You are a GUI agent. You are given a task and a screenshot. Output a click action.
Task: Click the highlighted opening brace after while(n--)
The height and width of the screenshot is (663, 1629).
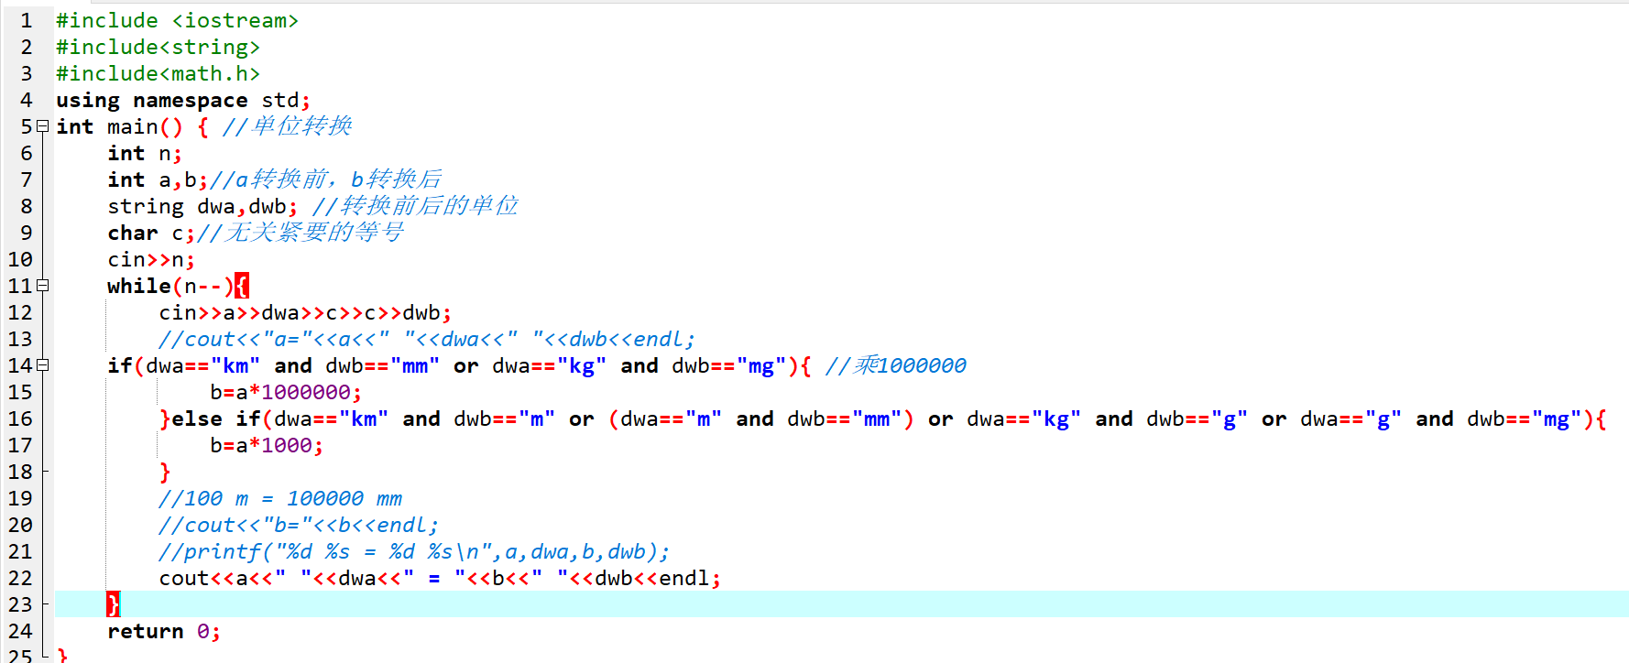pyautogui.click(x=241, y=286)
